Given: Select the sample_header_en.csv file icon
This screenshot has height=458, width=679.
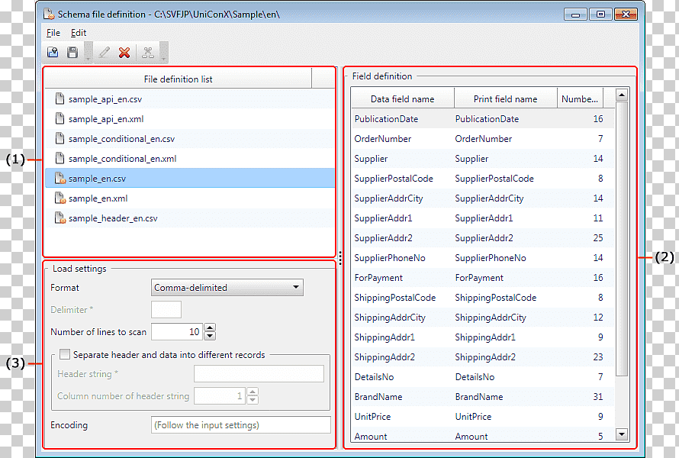Looking at the screenshot, I should click(60, 218).
